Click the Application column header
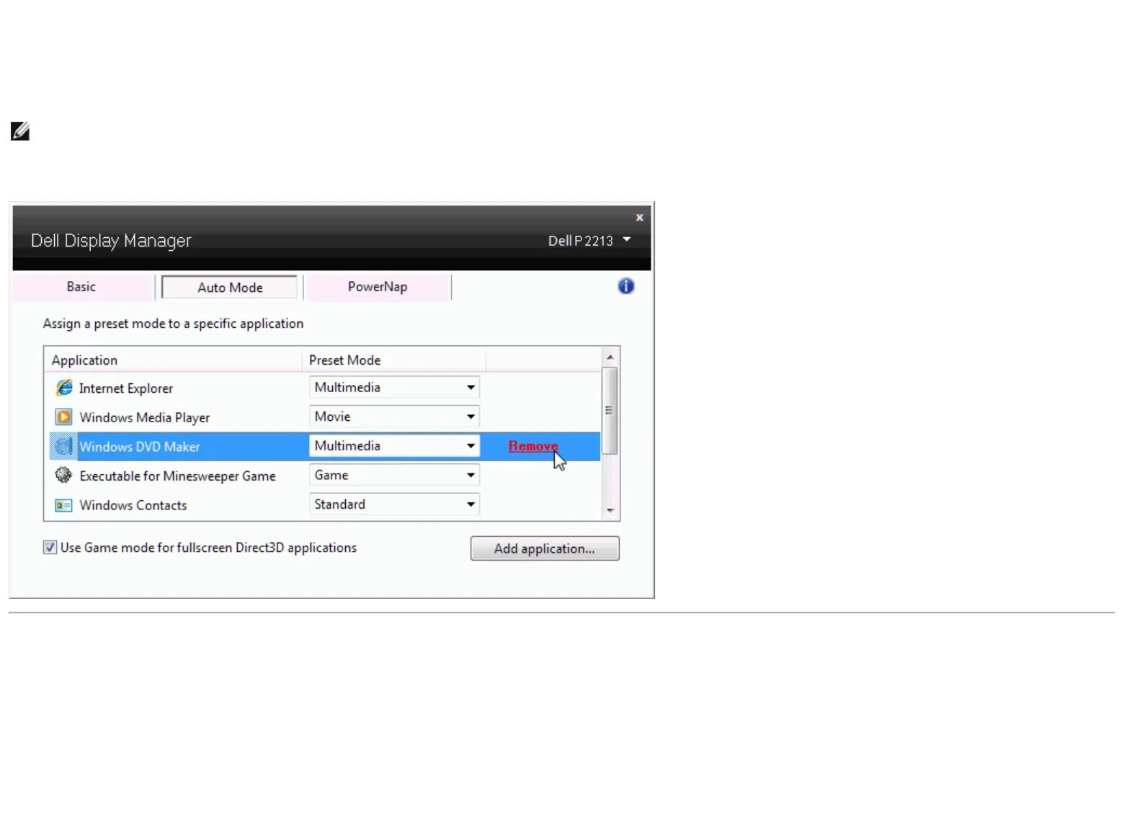The width and height of the screenshot is (1124, 828). click(x=174, y=360)
